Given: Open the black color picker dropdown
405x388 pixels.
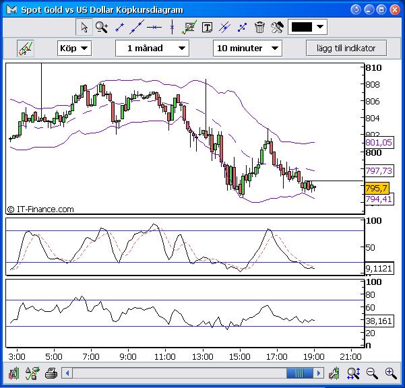Looking at the screenshot, I should [x=307, y=27].
